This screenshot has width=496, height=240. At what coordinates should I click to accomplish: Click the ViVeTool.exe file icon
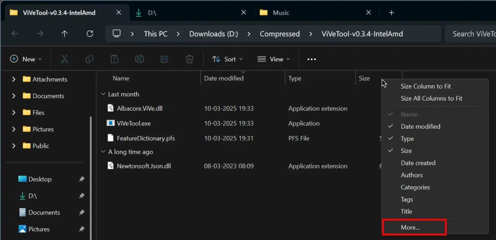click(x=110, y=123)
